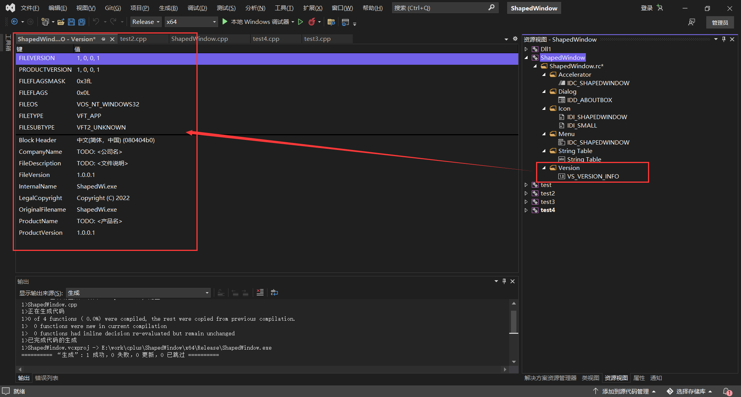
Task: Pin the output panel
Action: tap(504, 281)
